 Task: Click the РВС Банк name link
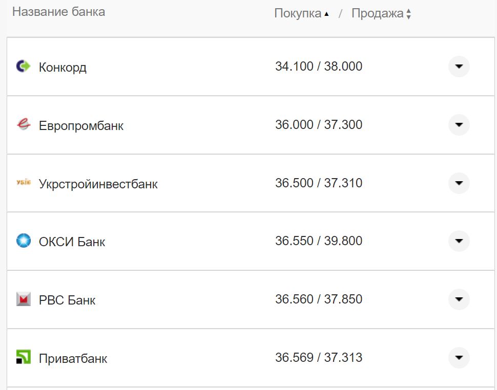pyautogui.click(x=67, y=299)
